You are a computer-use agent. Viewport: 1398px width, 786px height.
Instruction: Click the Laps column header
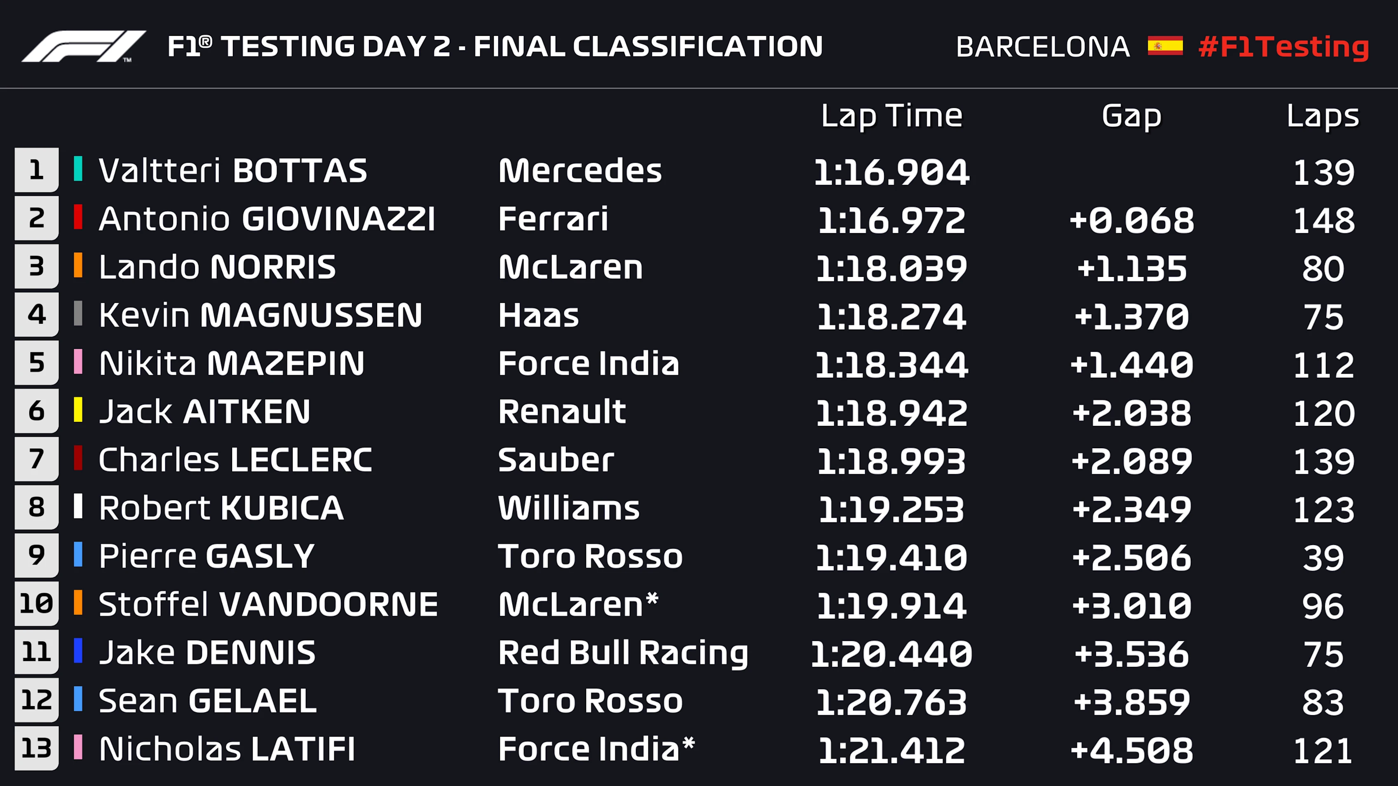[x=1323, y=116]
